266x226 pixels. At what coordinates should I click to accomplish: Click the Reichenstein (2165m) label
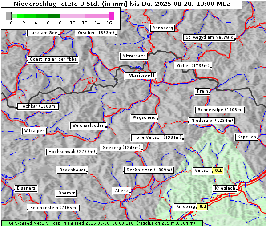click(x=54, y=208)
